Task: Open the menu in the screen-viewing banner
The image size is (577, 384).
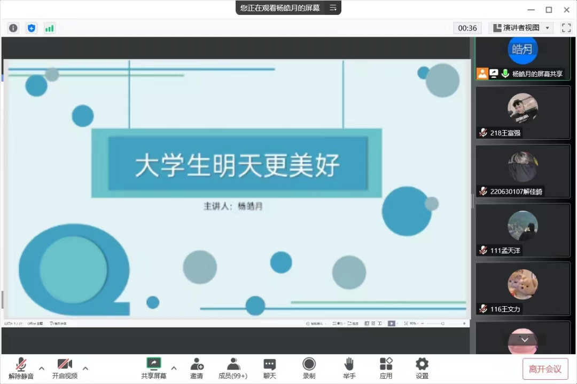Action: 333,8
